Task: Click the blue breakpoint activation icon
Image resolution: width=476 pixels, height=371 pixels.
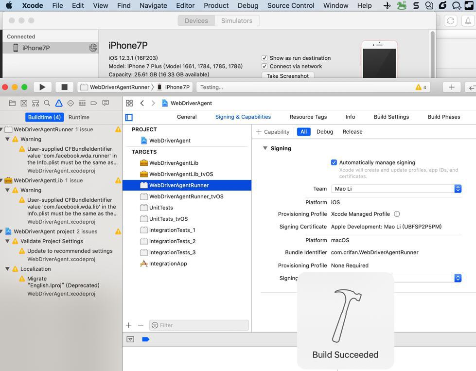Action: click(146, 339)
